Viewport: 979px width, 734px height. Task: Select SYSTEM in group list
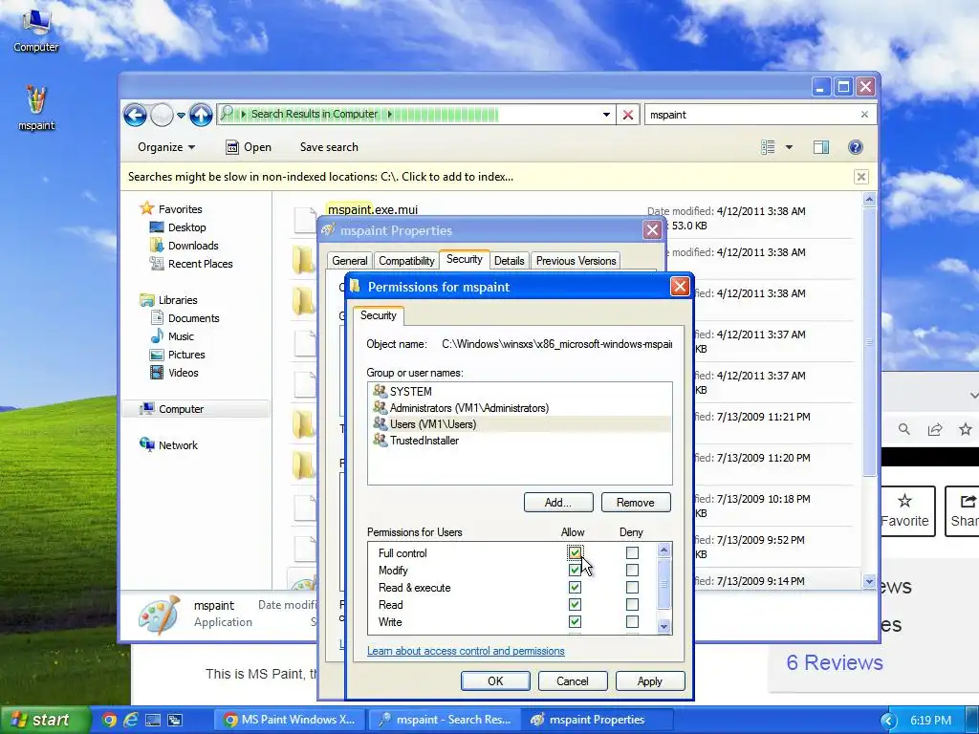519,391
